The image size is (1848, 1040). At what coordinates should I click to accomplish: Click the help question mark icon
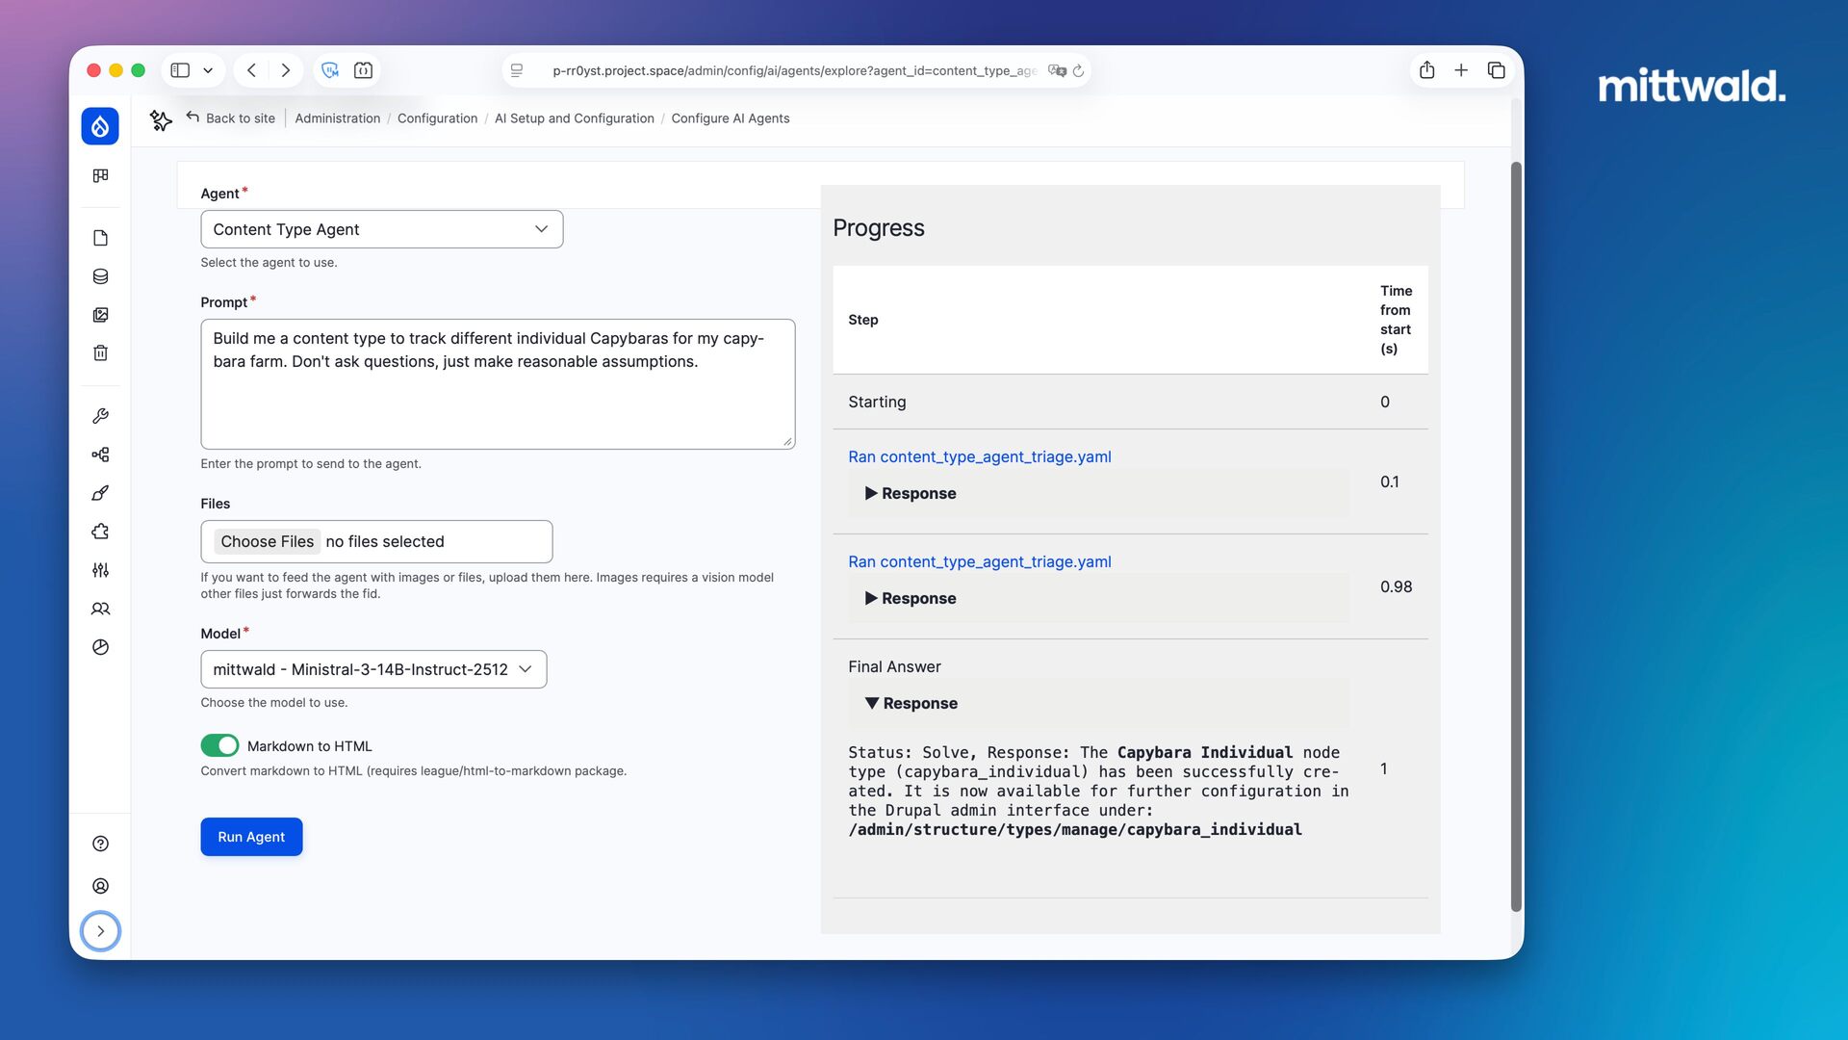tap(100, 844)
